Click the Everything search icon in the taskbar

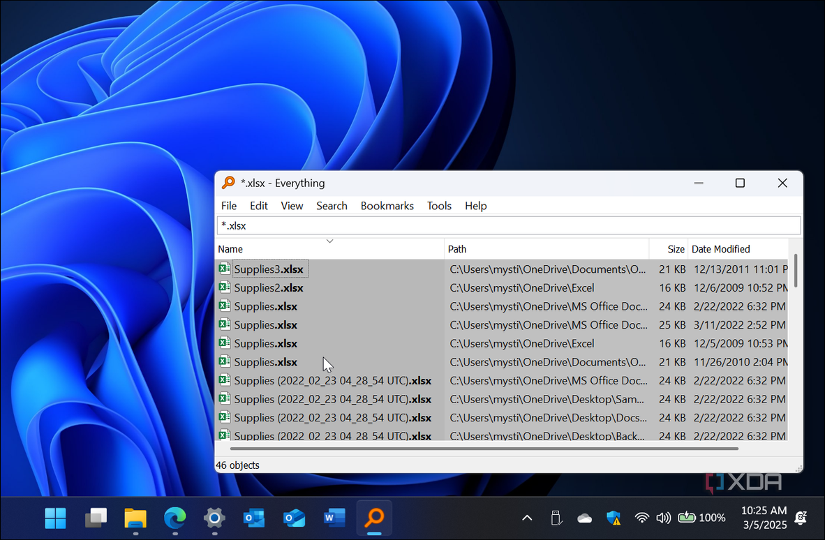coord(374,518)
